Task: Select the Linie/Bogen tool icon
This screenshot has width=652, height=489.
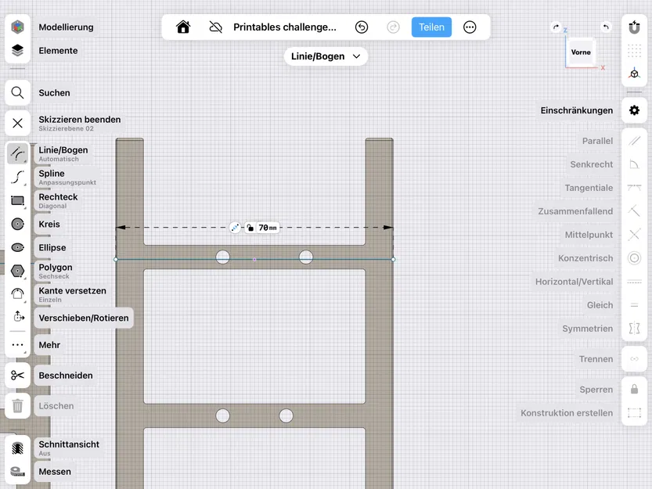Action: tap(17, 154)
